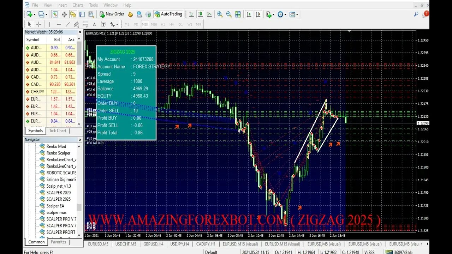Select the H4 timeframe
This screenshot has height=254, width=452.
pos(172,24)
